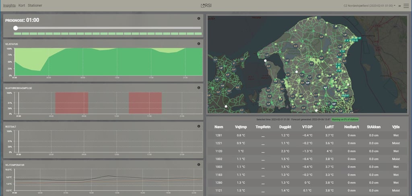Click the Forecast generated 2023-09-06 13:47 text

click(x=311, y=120)
